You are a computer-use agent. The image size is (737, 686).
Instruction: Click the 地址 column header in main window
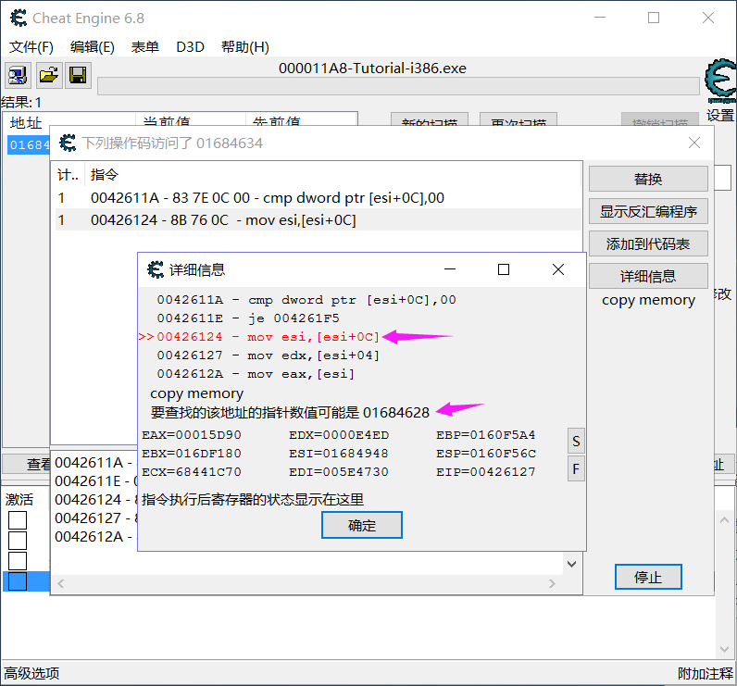click(x=26, y=122)
